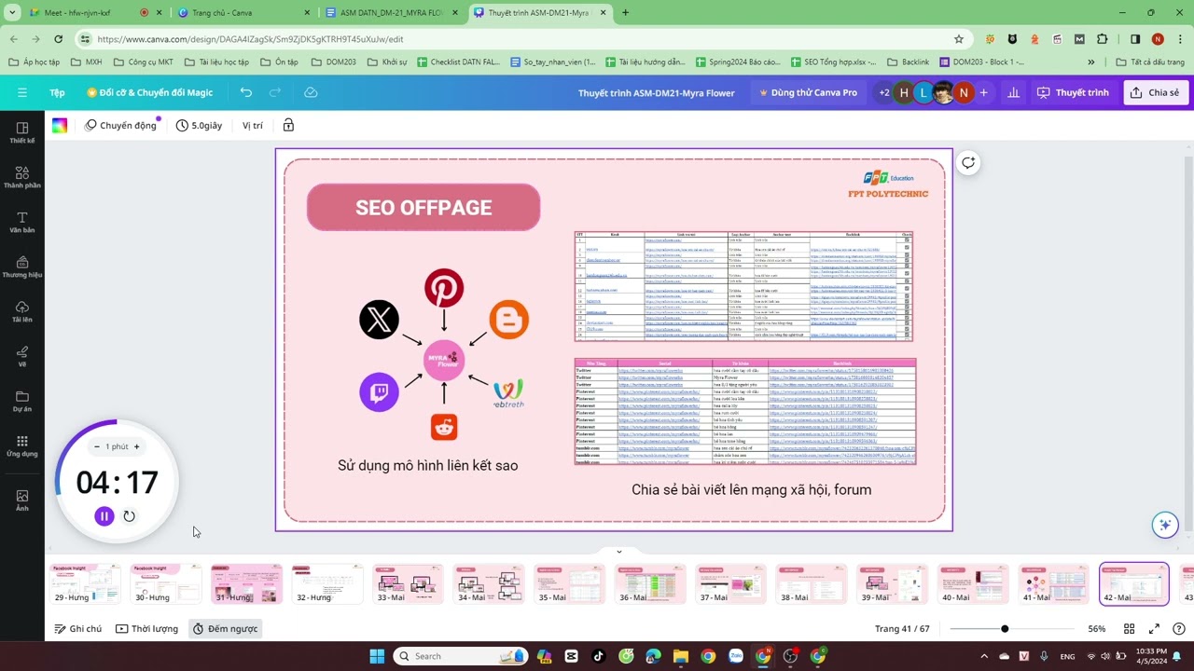This screenshot has height=671, width=1194.
Task: Open the Thương hiệu brand panel
Action: [x=22, y=267]
